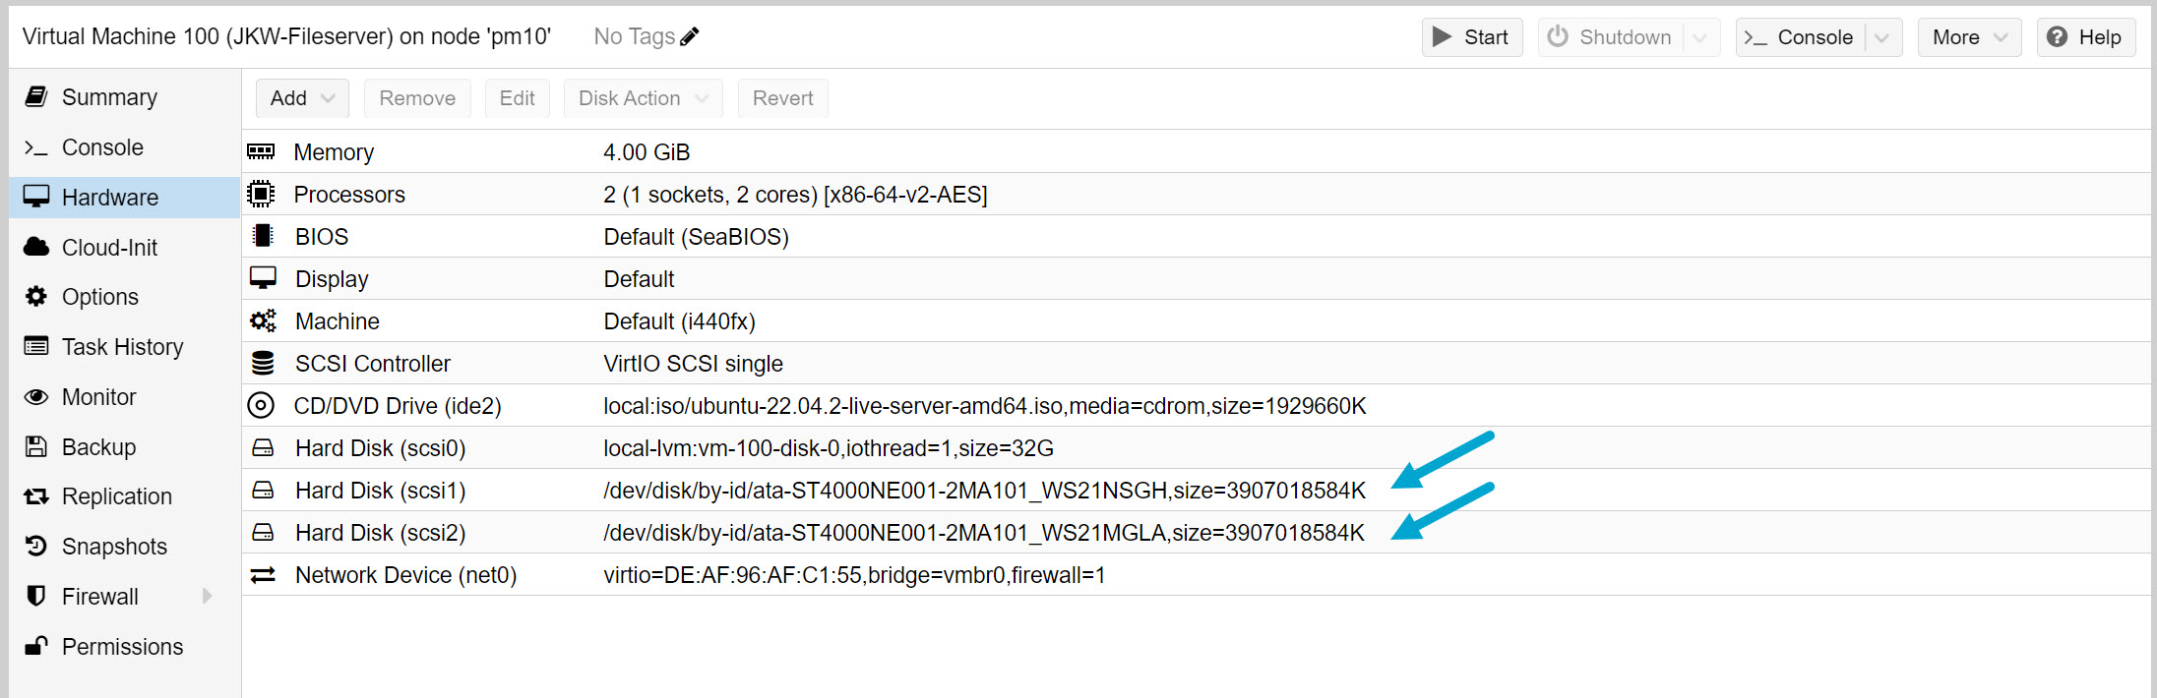Image resolution: width=2157 pixels, height=698 pixels.
Task: Select the eye icon next to Monitor
Action: tap(36, 396)
